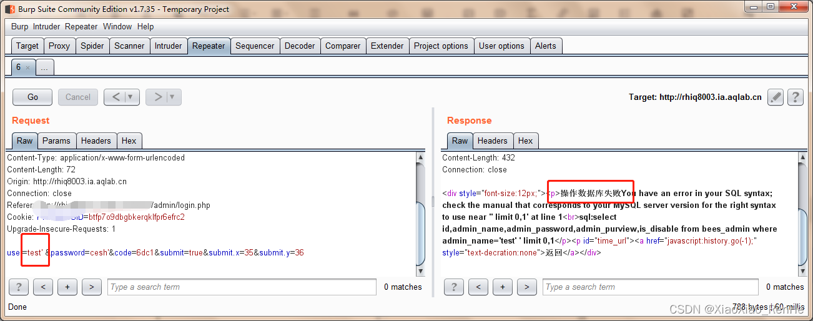Viewport: 813px width, 321px height.
Task: Switch to the Scanner tab
Action: 129,46
